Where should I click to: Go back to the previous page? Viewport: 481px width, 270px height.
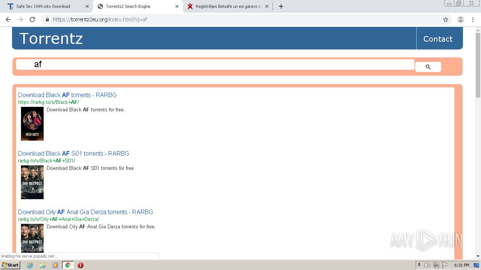click(8, 19)
